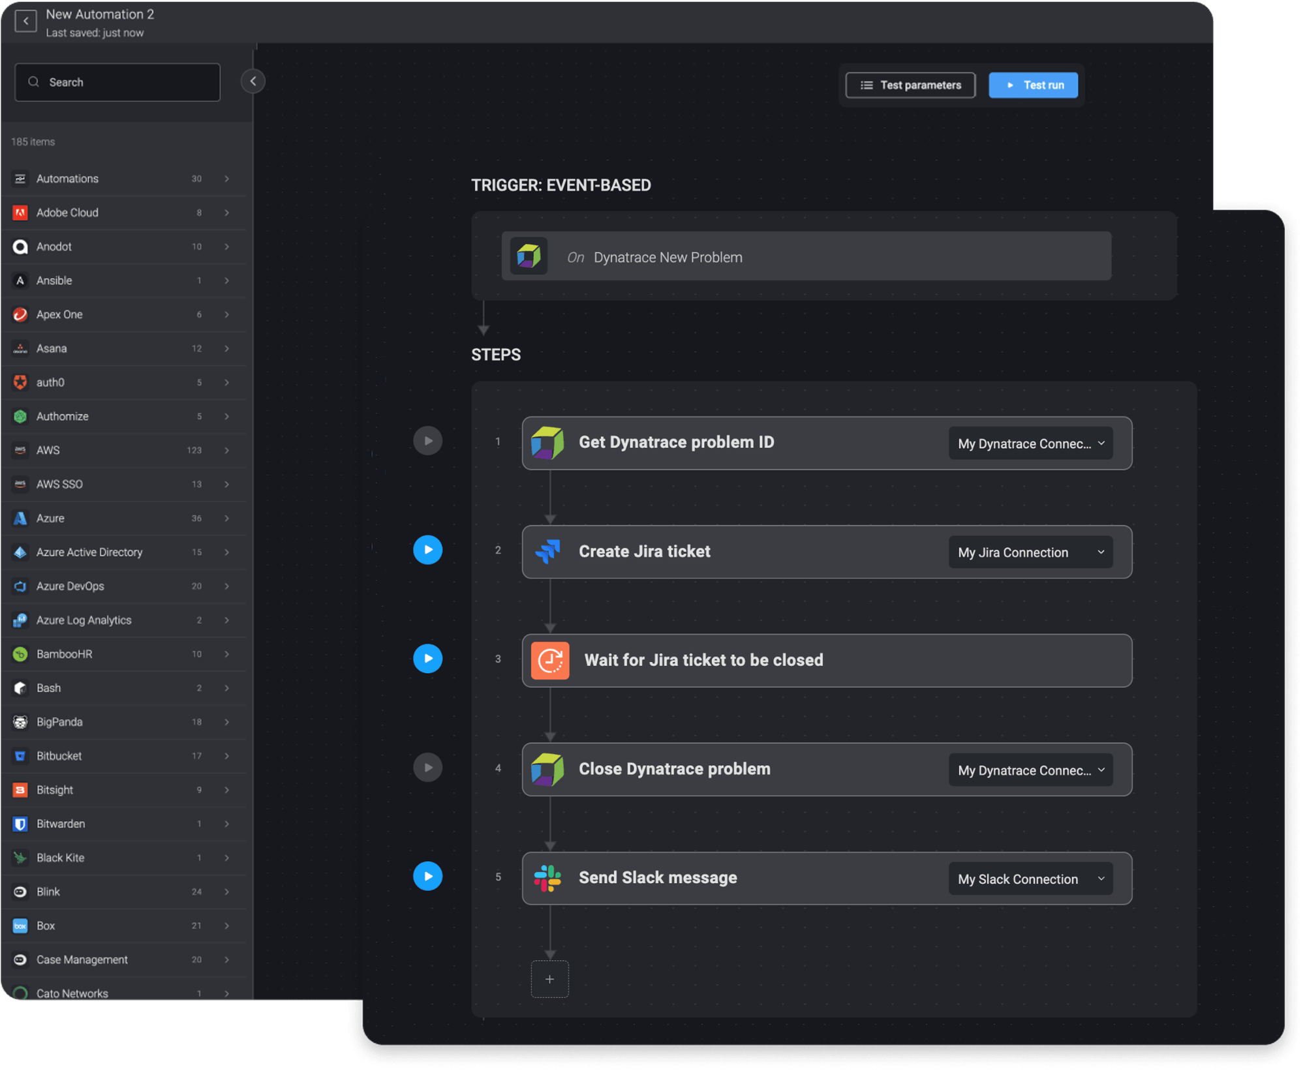
Task: Add a new step with the plus button
Action: coord(550,980)
